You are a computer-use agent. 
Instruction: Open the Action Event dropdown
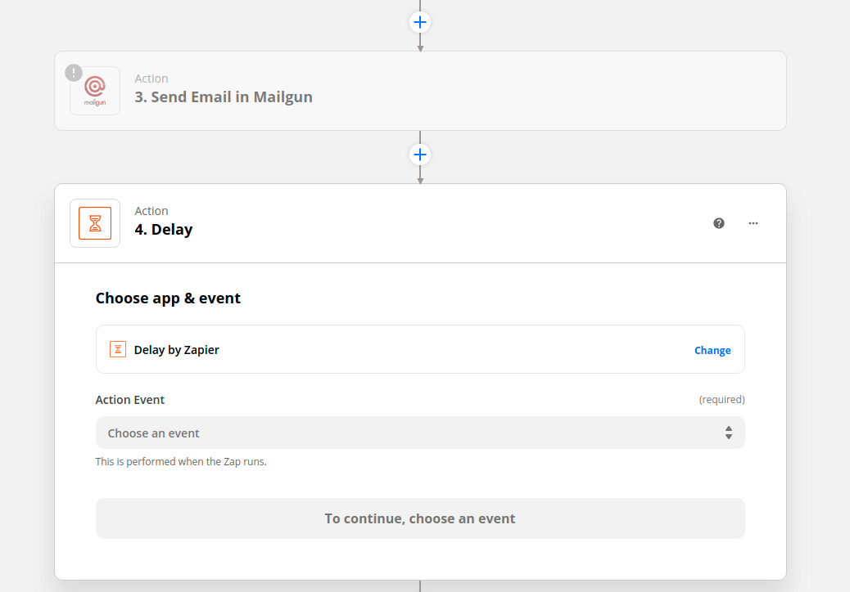click(x=420, y=432)
